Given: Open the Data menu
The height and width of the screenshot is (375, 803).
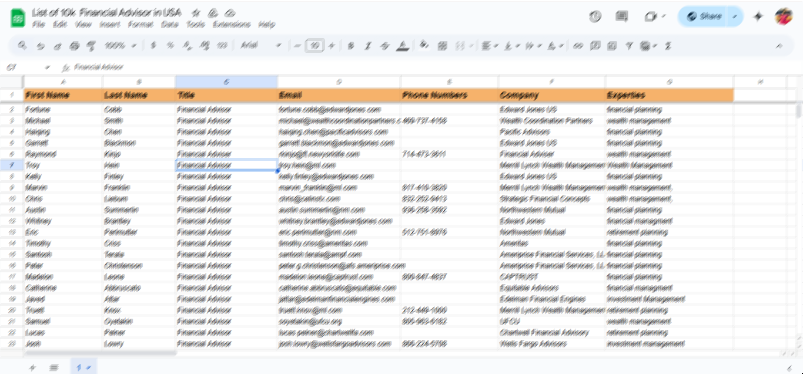Looking at the screenshot, I should [170, 25].
